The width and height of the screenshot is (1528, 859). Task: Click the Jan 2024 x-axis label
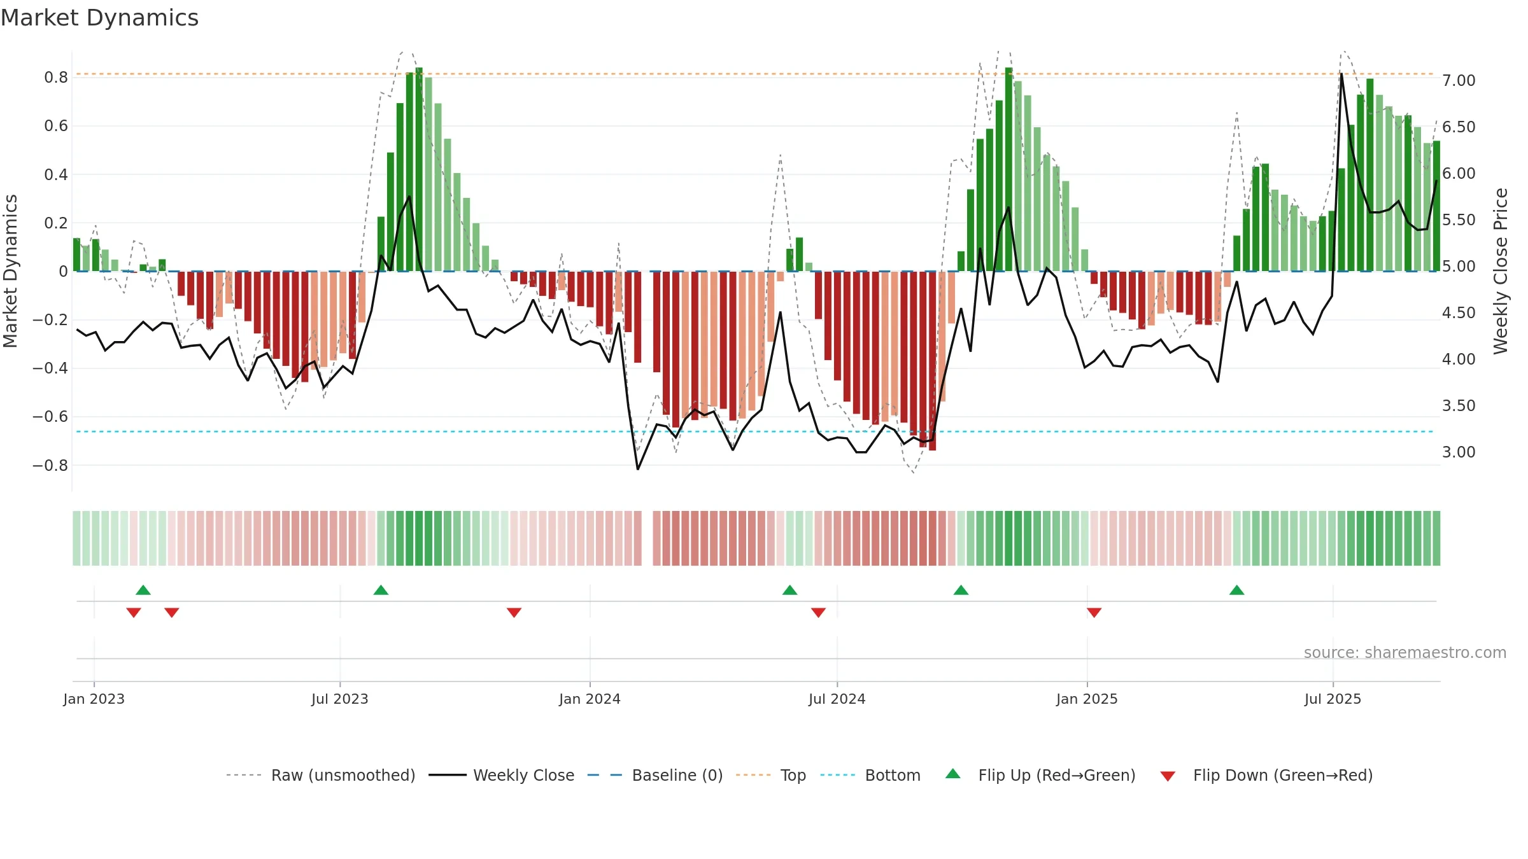point(590,699)
